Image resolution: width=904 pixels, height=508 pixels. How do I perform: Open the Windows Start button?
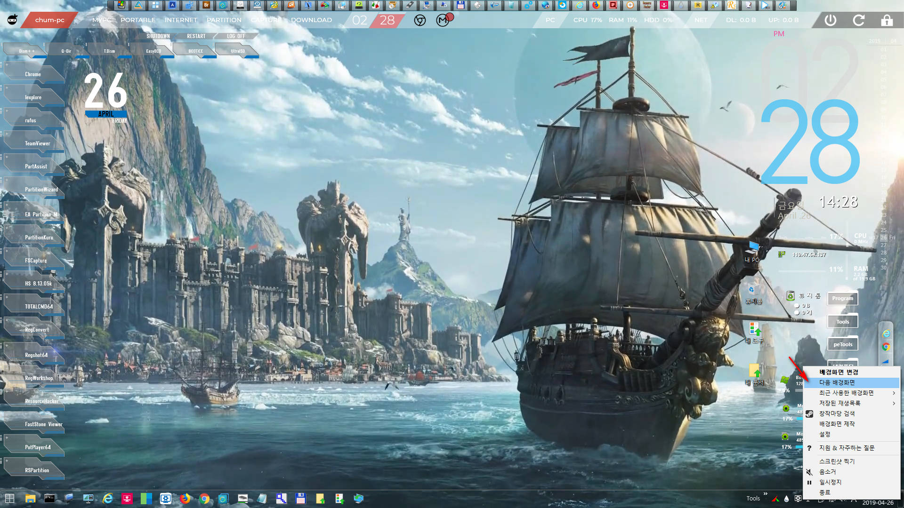[x=9, y=499]
